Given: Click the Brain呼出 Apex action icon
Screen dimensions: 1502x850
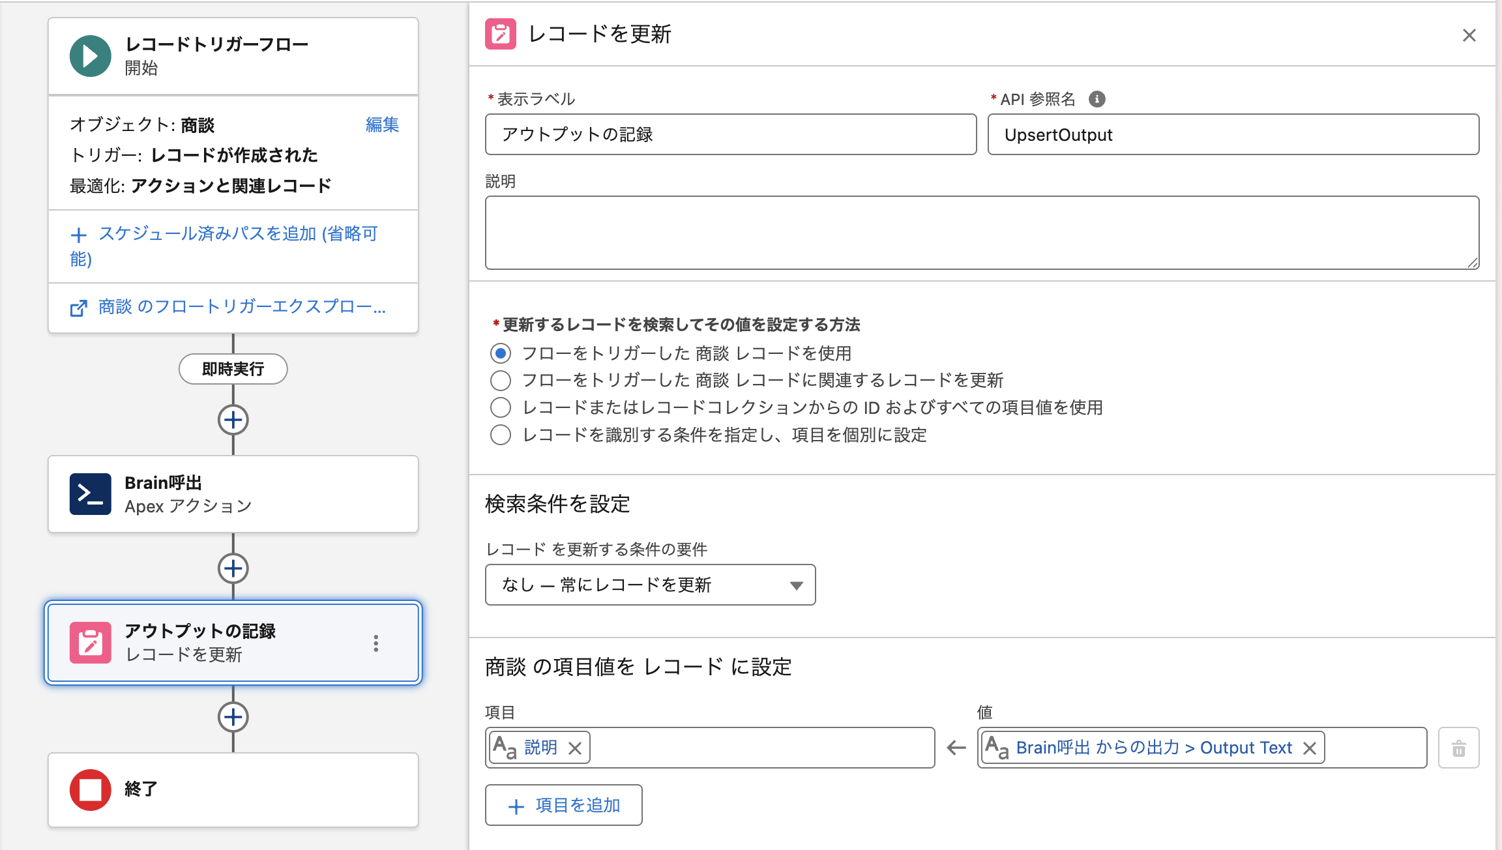Looking at the screenshot, I should tap(90, 494).
